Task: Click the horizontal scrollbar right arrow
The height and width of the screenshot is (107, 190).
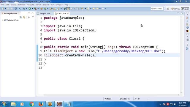Action: tap(178, 95)
